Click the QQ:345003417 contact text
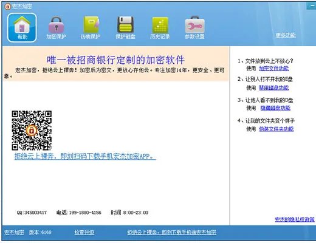The width and height of the screenshot is (316, 243). 32,213
